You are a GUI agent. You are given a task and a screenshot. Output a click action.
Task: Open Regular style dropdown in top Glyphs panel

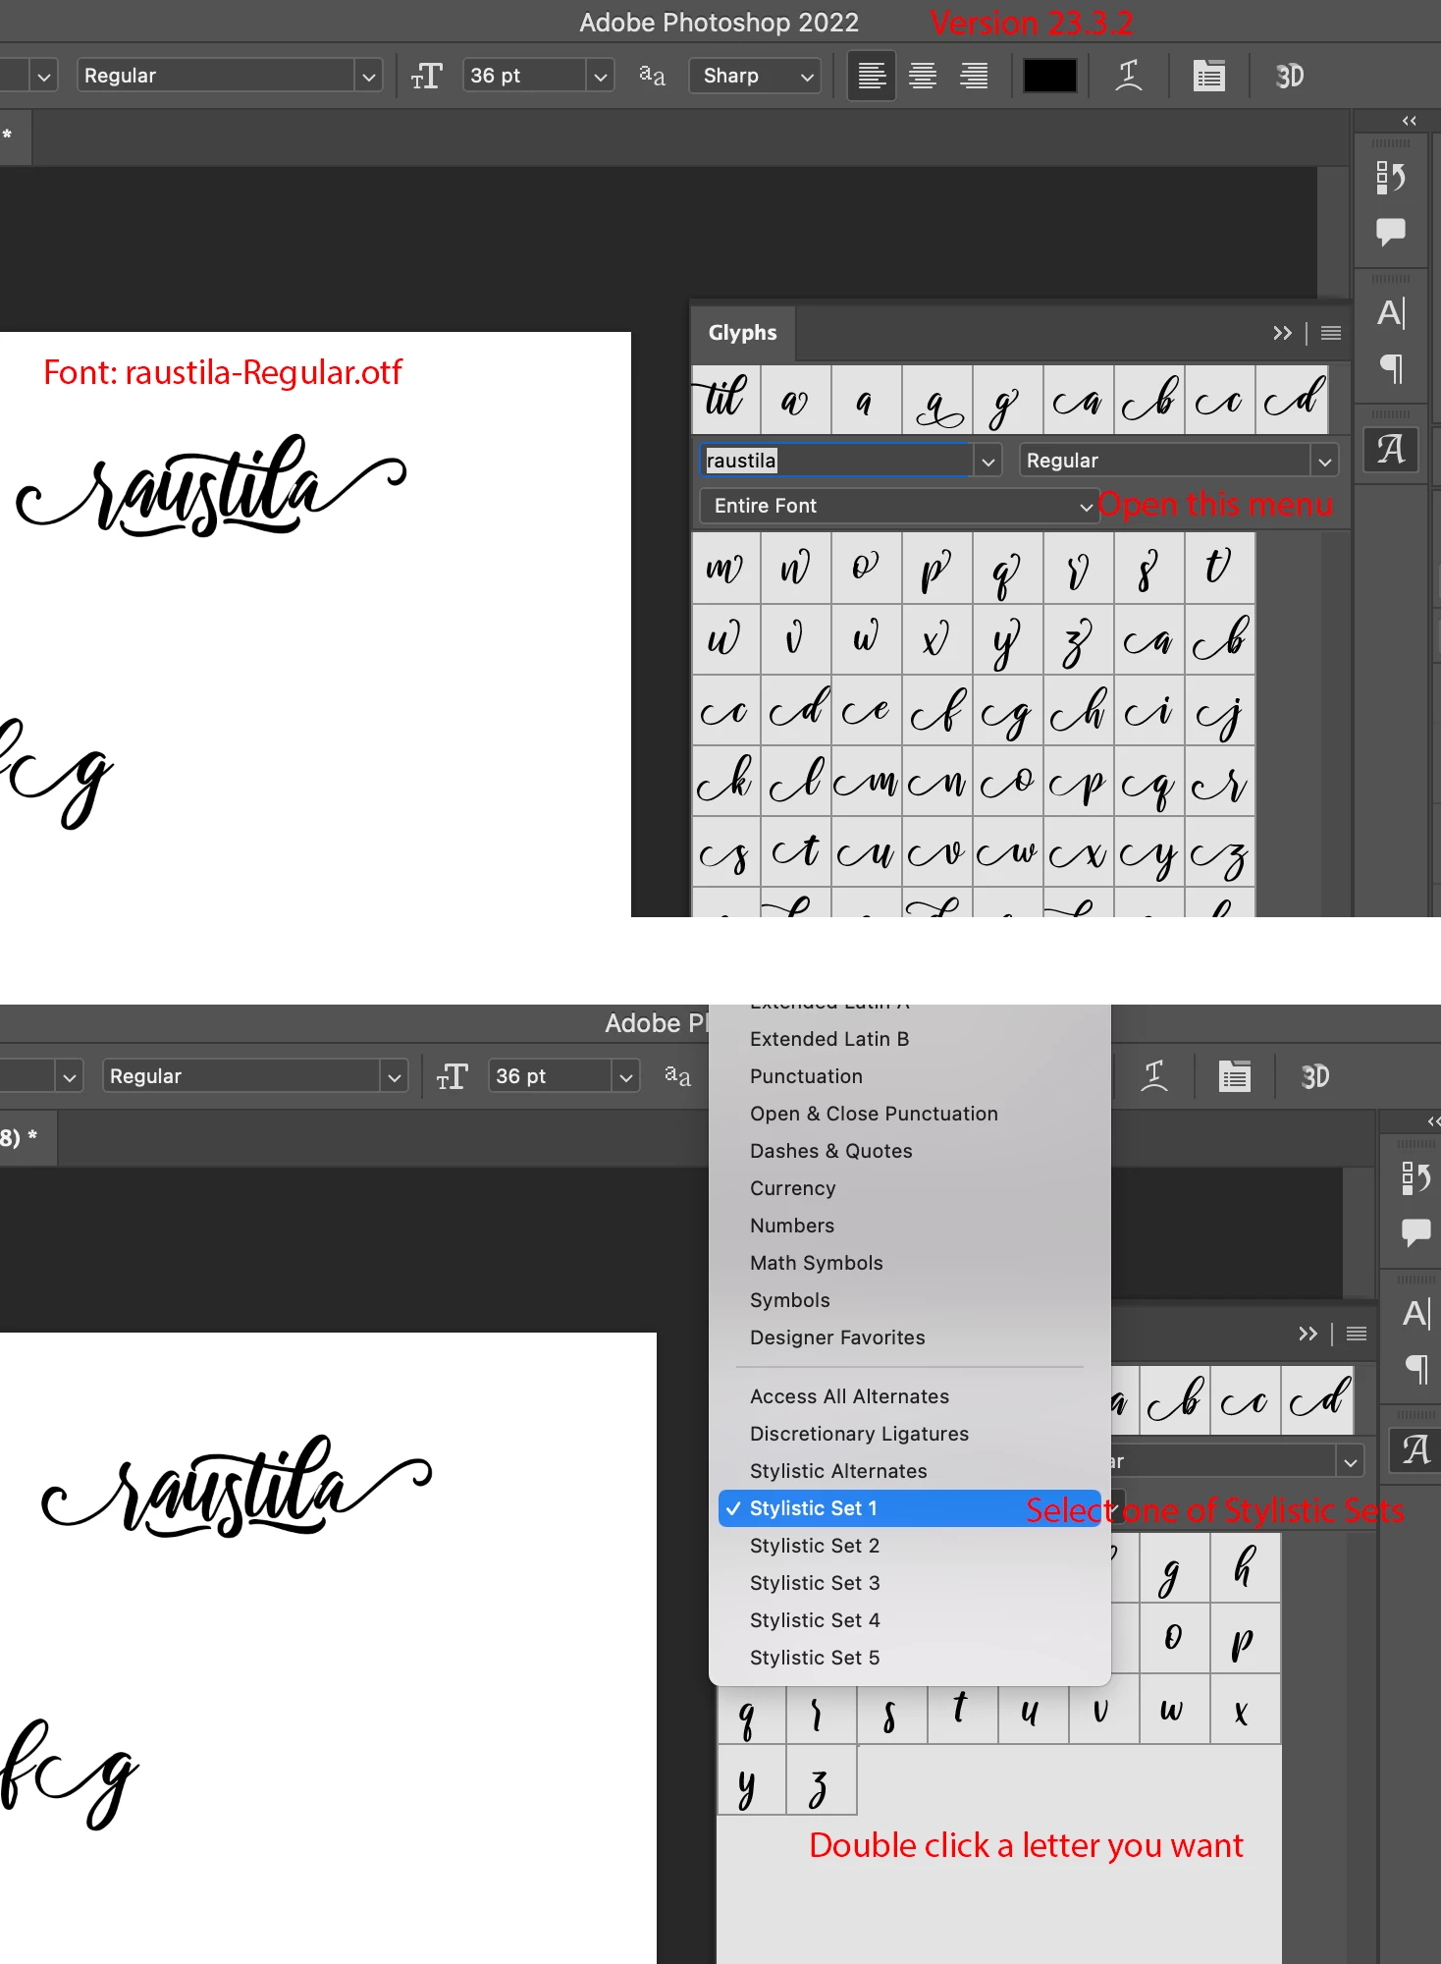pyautogui.click(x=1179, y=461)
